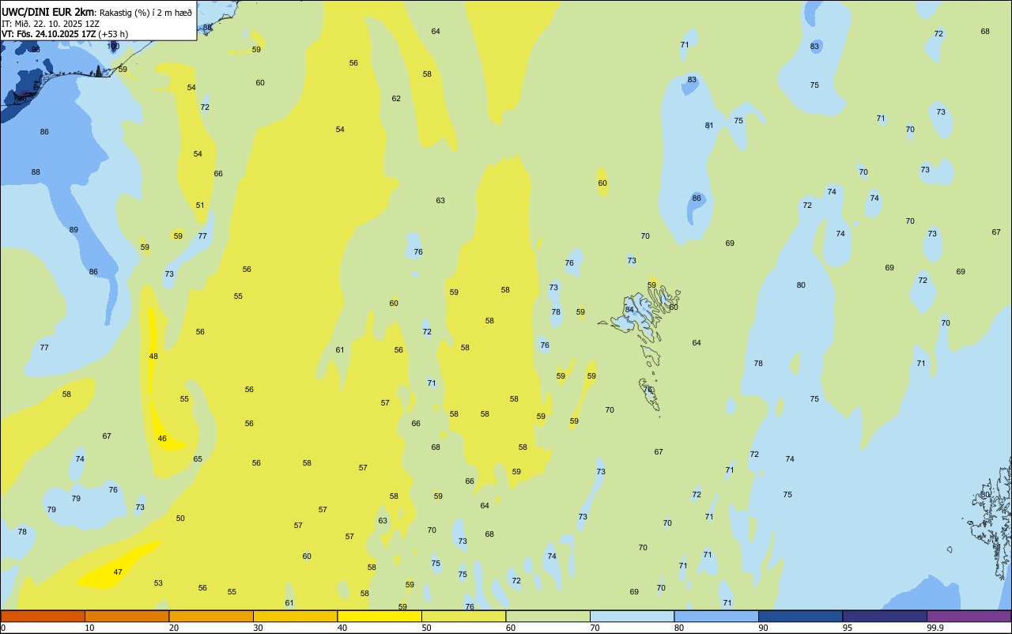
Task: Click the value 84 over the Faroe Islands
Action: pyautogui.click(x=629, y=310)
